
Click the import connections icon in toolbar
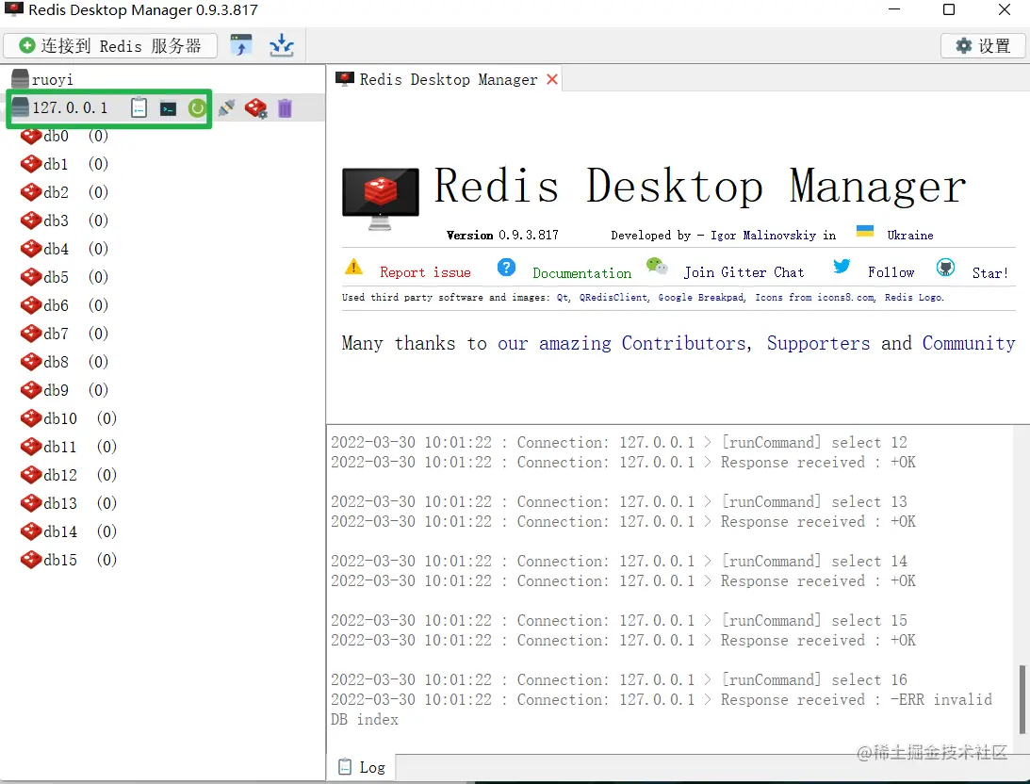(241, 45)
